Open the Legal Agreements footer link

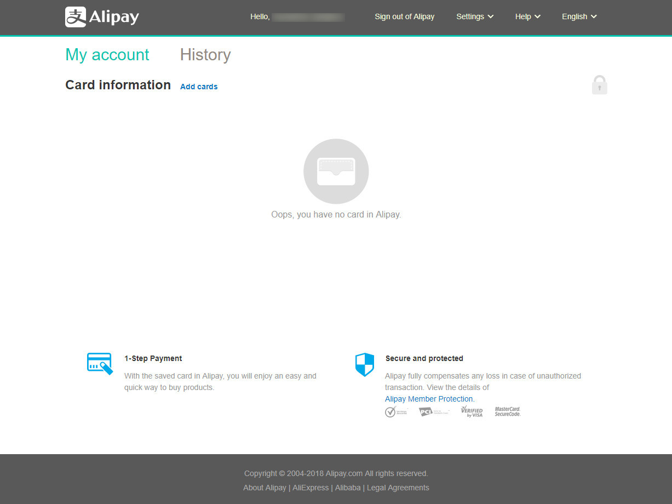click(398, 488)
